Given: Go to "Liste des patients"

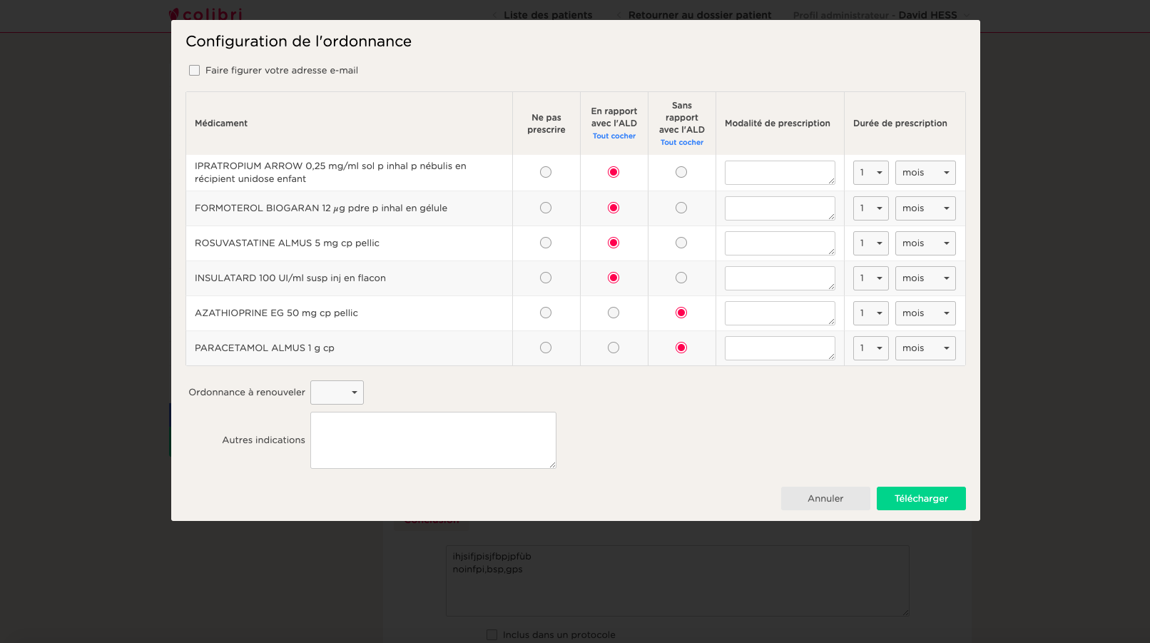Looking at the screenshot, I should click(549, 14).
